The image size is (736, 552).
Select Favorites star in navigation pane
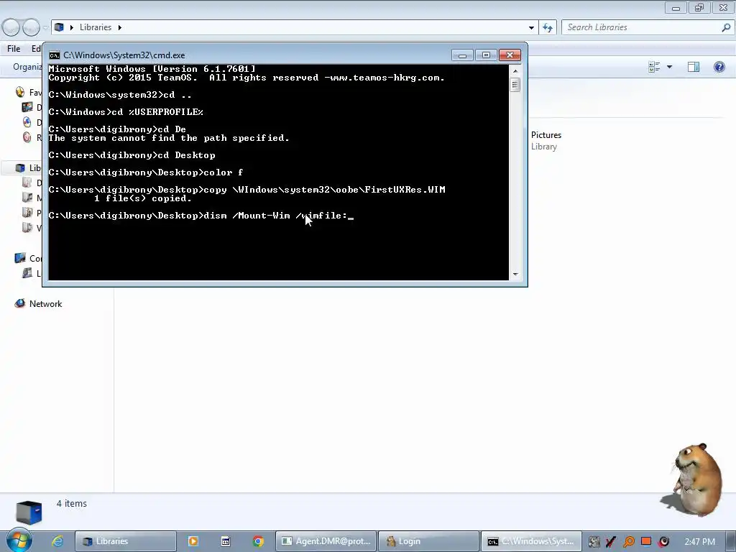pyautogui.click(x=20, y=92)
